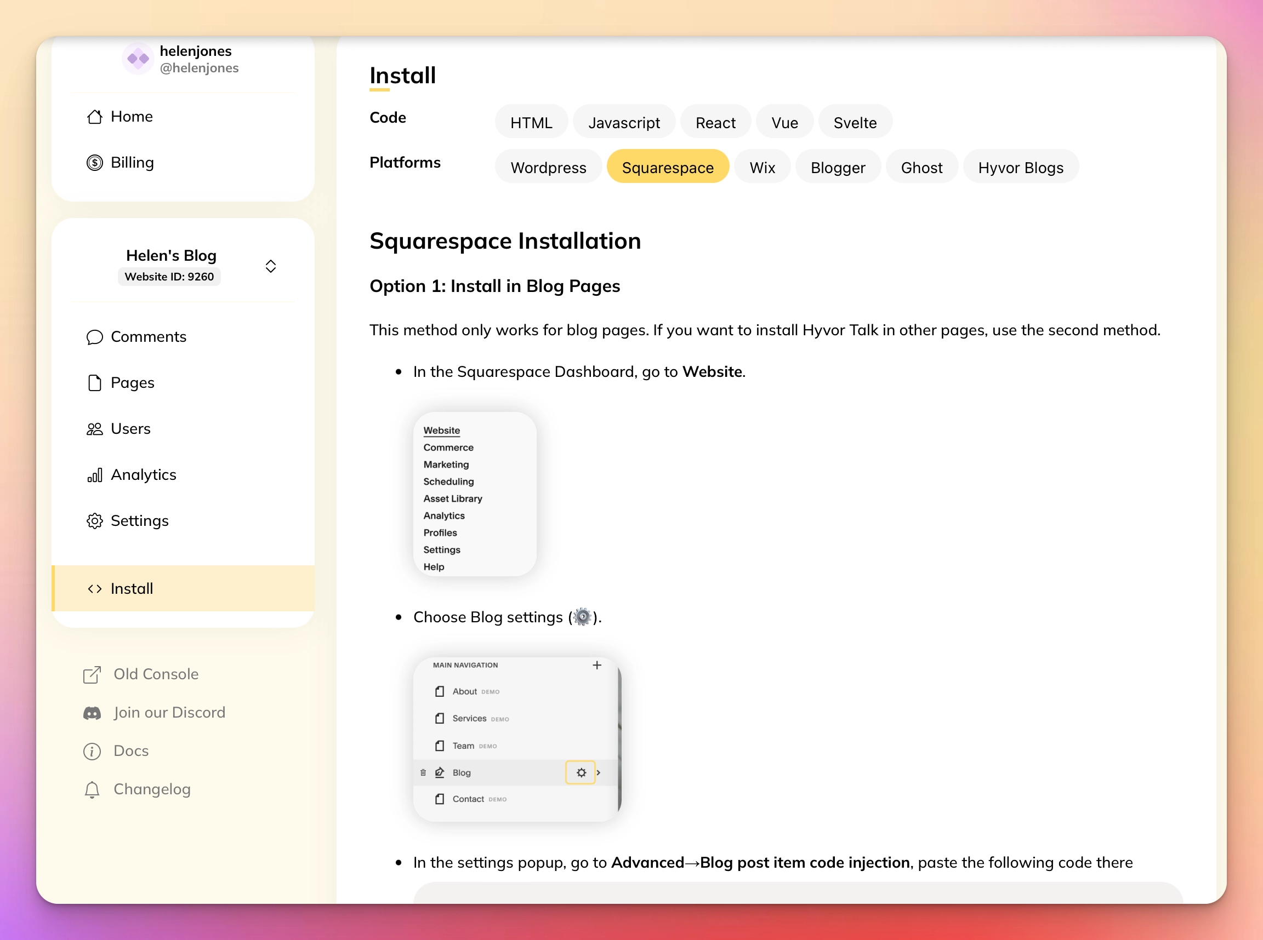Open the Billing section

point(183,163)
